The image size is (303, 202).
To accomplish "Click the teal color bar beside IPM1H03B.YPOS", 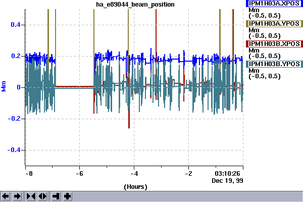I will point(247,64).
